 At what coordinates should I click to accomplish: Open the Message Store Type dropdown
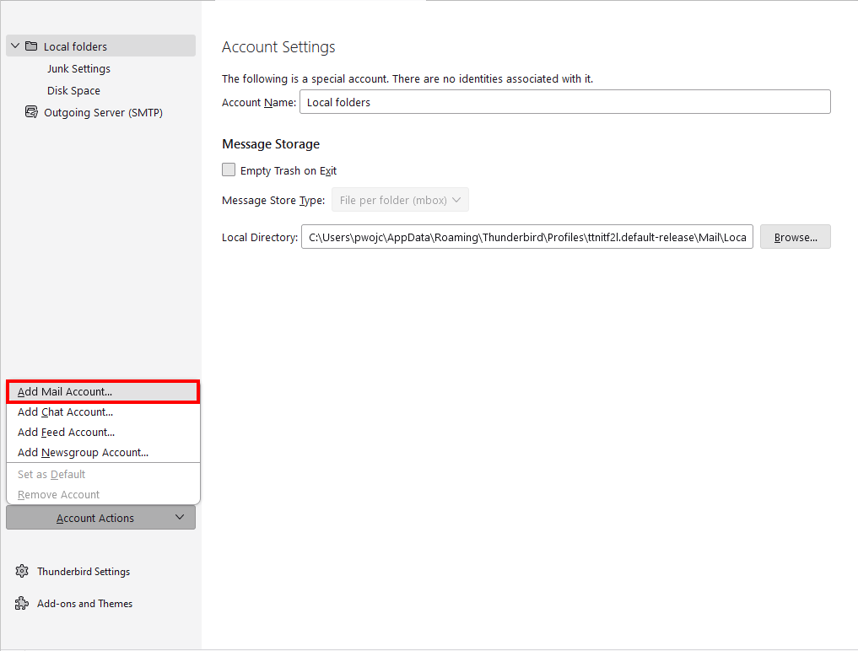click(400, 200)
